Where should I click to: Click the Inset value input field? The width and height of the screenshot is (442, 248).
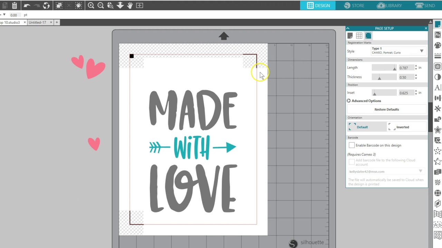pos(406,93)
